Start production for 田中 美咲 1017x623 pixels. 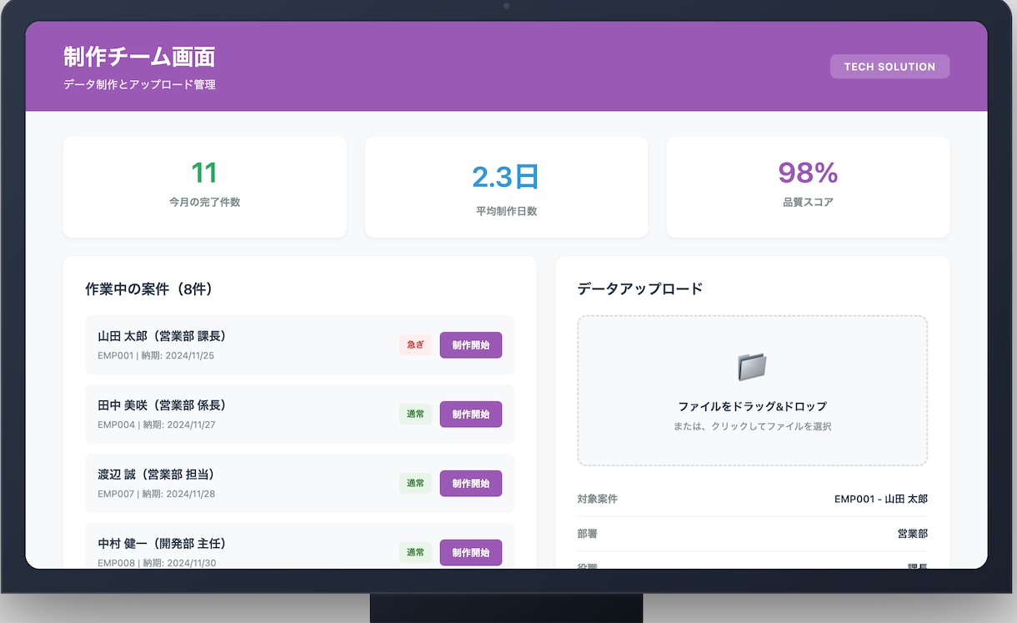(x=471, y=414)
